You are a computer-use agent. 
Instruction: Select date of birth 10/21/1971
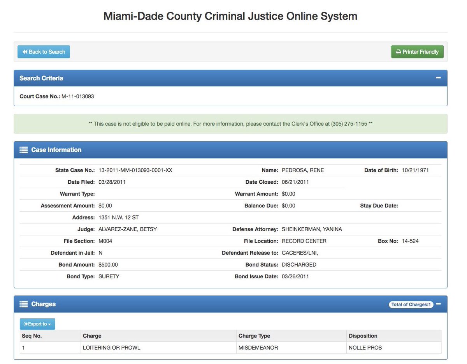click(416, 170)
